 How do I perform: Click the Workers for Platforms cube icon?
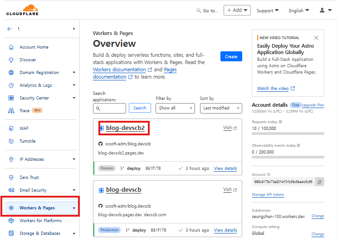(11, 221)
